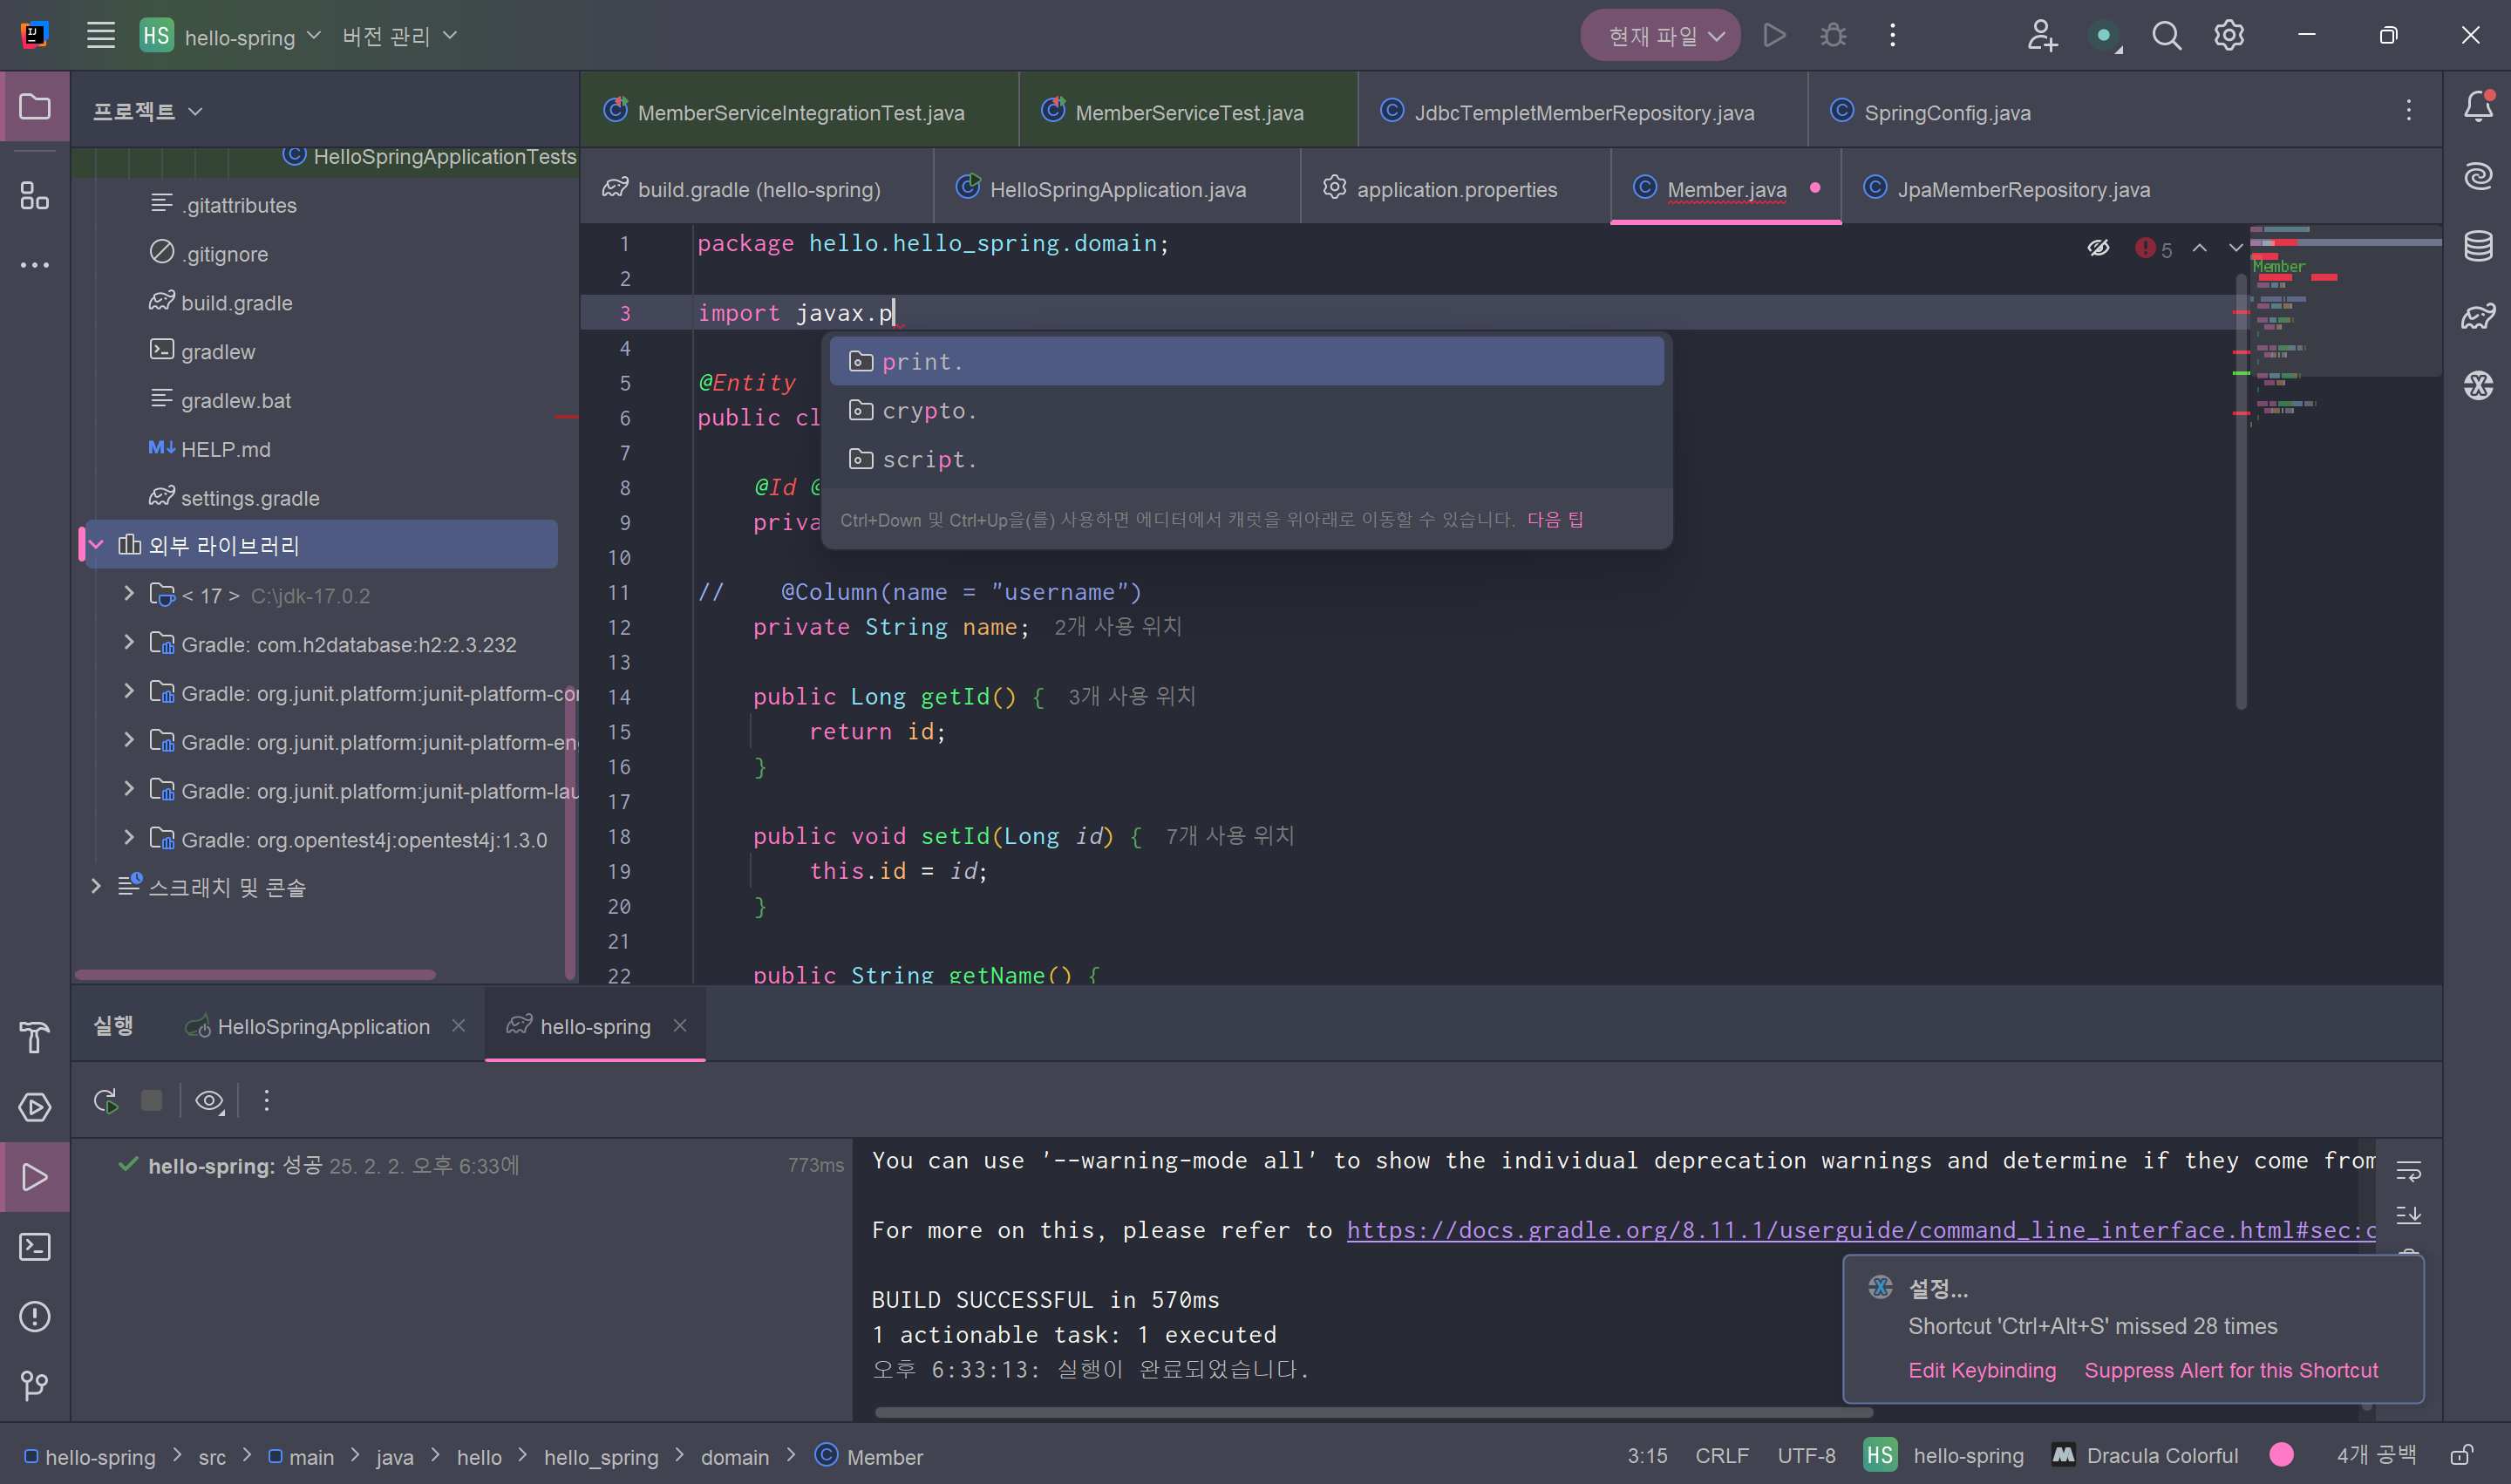Toggle reader mode eye icon in editor
Screen dimensions: 2511x1484
pyautogui.click(x=2099, y=247)
